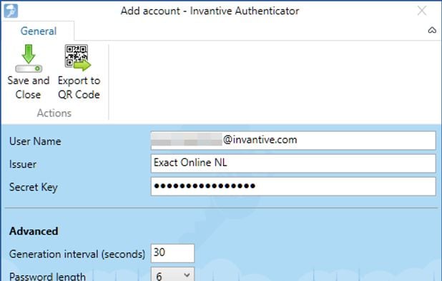Click into the Secret Key field
442x281 pixels.
click(x=293, y=186)
